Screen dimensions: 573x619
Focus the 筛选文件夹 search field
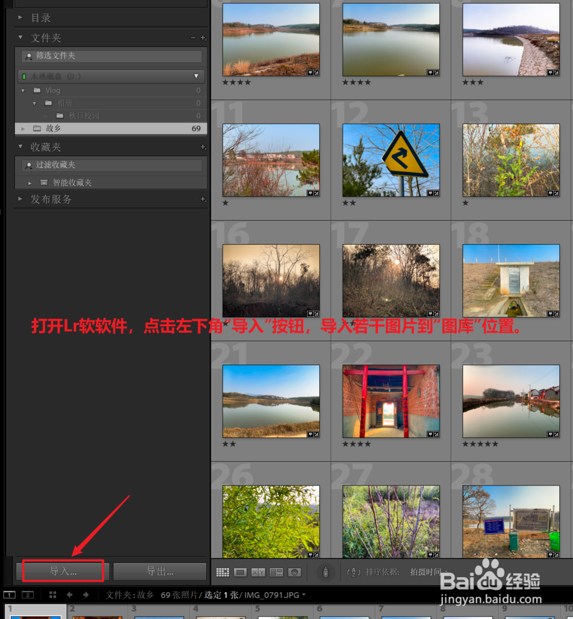point(112,56)
